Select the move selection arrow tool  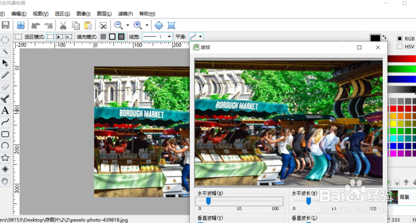coord(5,63)
